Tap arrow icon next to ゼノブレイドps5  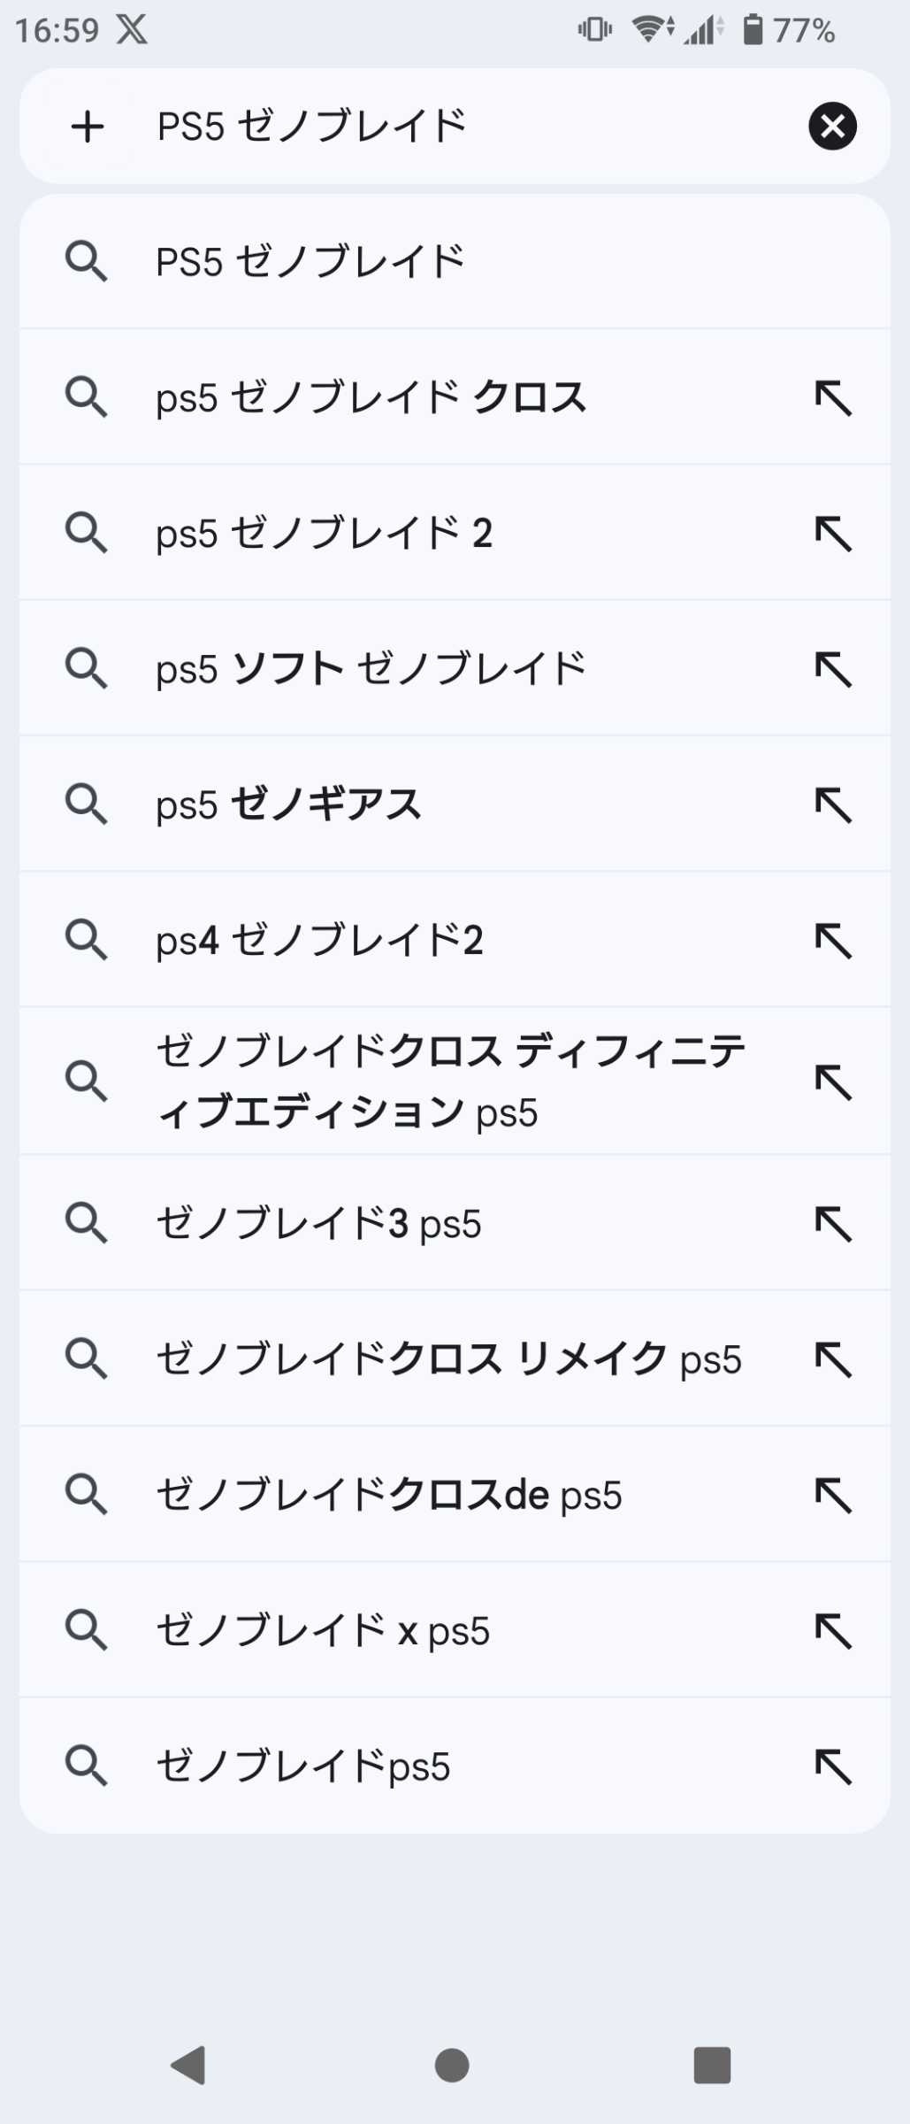(x=833, y=1766)
